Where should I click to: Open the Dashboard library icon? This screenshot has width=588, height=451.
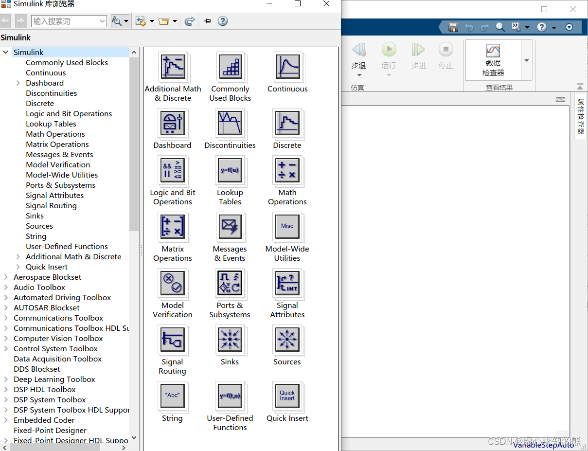[173, 124]
